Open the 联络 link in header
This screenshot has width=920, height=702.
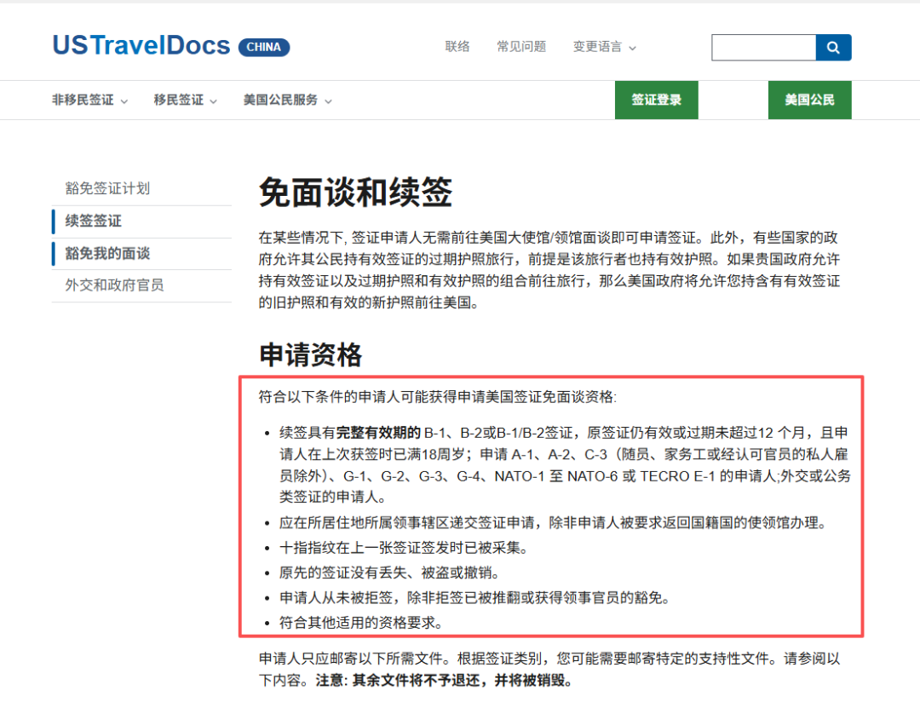[x=457, y=47]
